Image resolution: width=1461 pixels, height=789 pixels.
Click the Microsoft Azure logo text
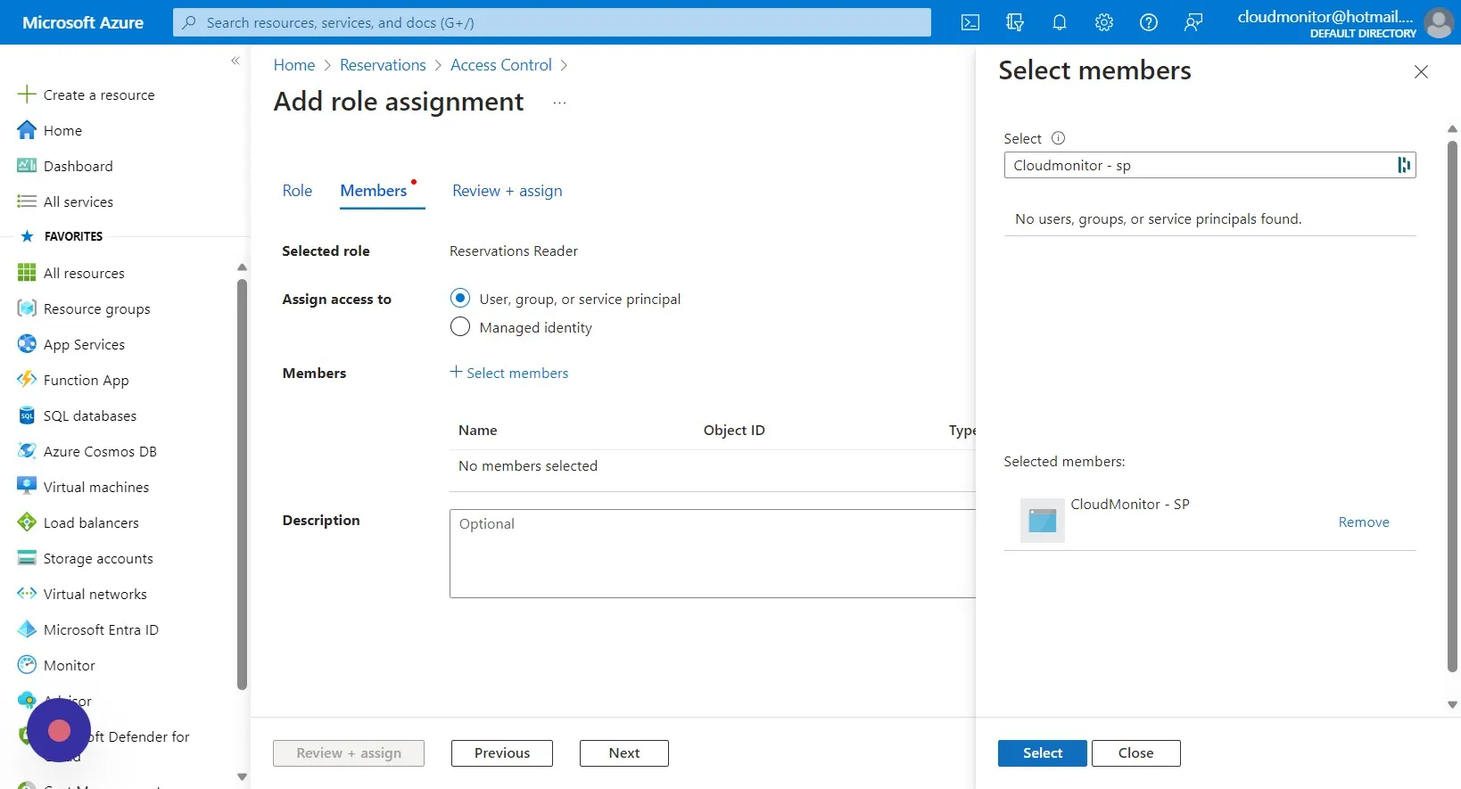coord(83,22)
